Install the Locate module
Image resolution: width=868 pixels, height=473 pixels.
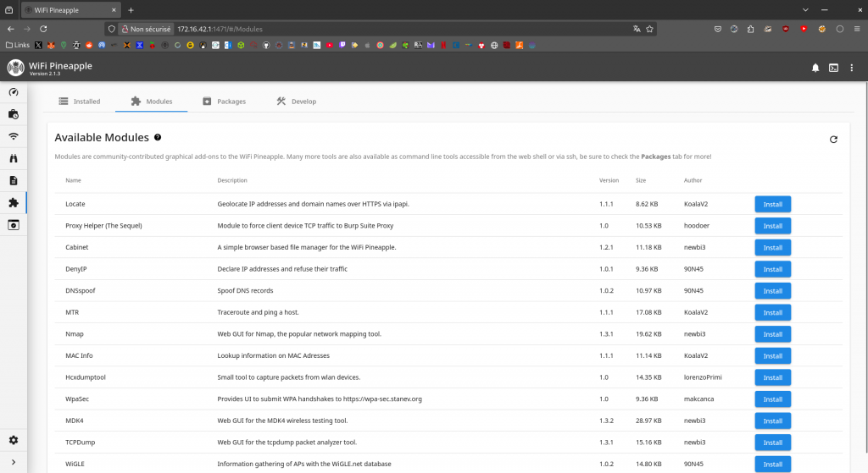click(773, 205)
